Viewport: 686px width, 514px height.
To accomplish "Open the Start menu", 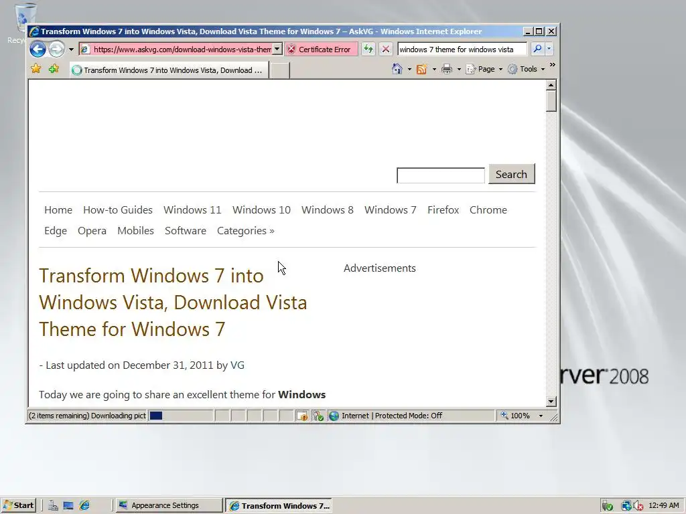I will click(18, 505).
